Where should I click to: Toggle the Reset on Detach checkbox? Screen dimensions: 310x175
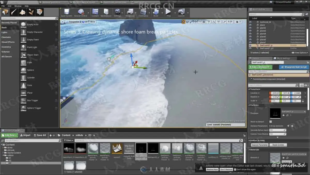pos(270,121)
